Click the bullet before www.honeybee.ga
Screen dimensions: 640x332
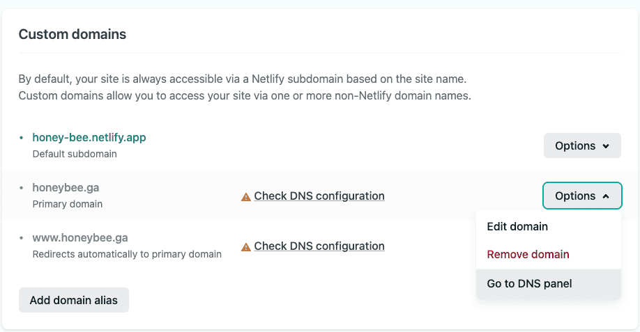[x=22, y=238]
